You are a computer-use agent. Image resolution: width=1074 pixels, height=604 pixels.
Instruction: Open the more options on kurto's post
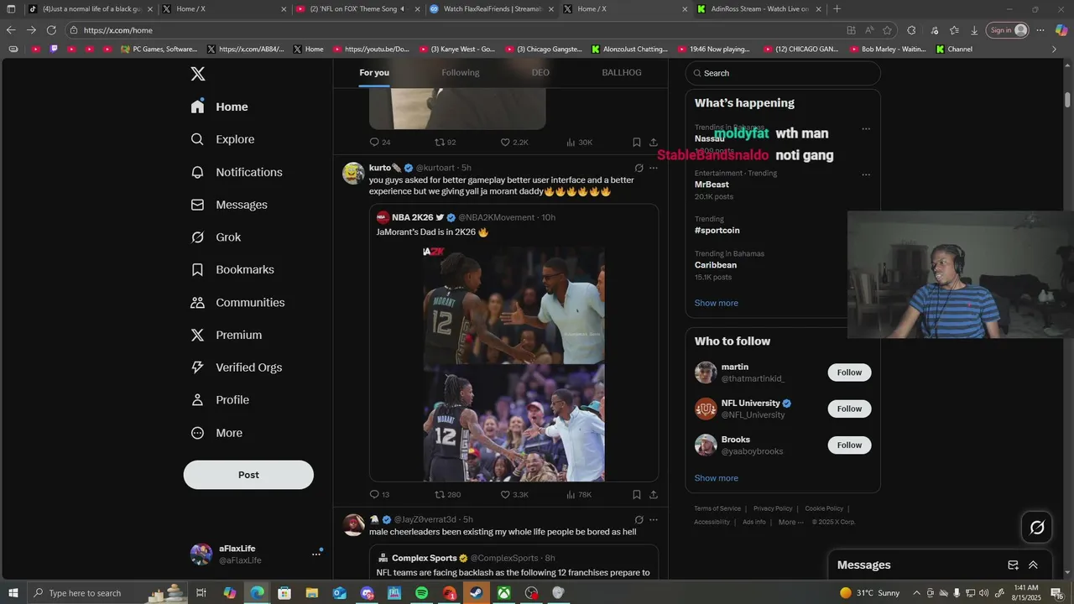[654, 168]
